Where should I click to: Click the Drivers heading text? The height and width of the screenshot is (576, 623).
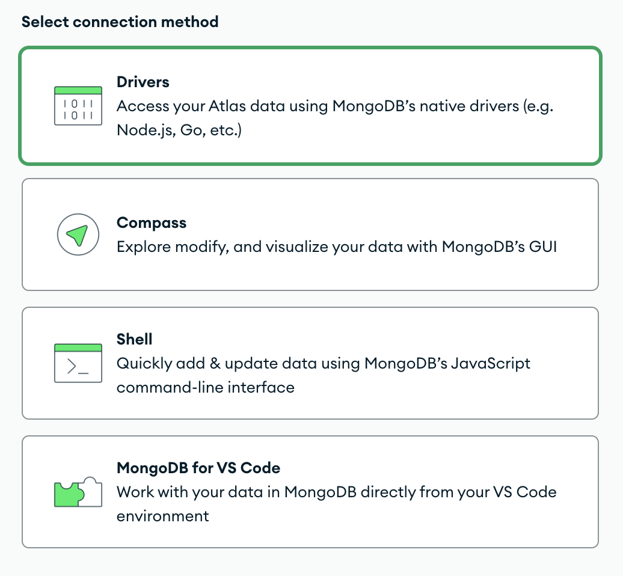[x=143, y=82]
